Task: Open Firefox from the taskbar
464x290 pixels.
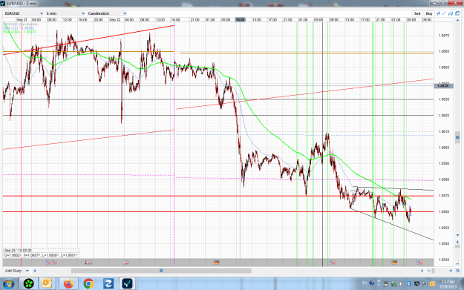Action: 68,283
